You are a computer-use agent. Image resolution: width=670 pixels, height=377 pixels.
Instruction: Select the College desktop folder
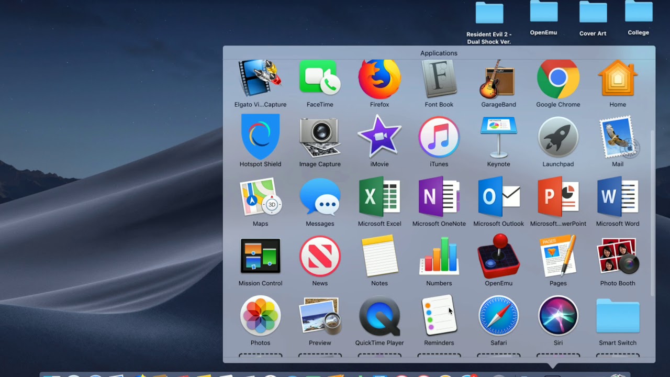[639, 12]
